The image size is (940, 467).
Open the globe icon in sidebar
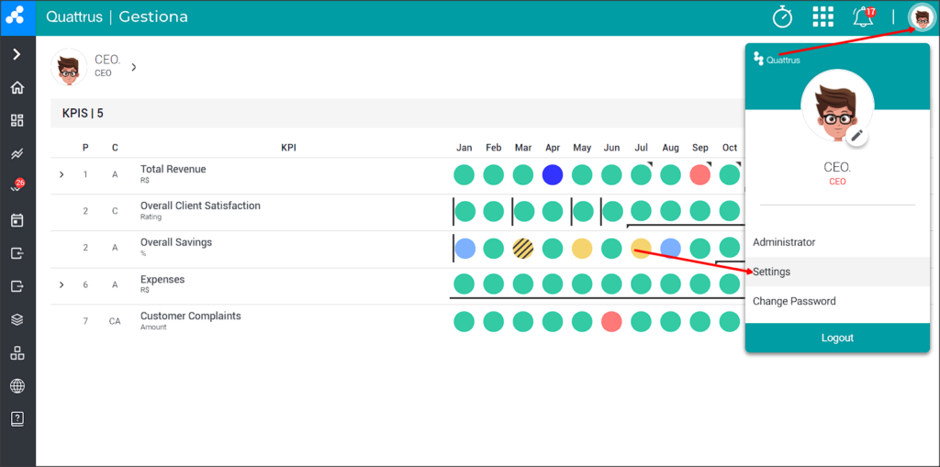coord(17,386)
